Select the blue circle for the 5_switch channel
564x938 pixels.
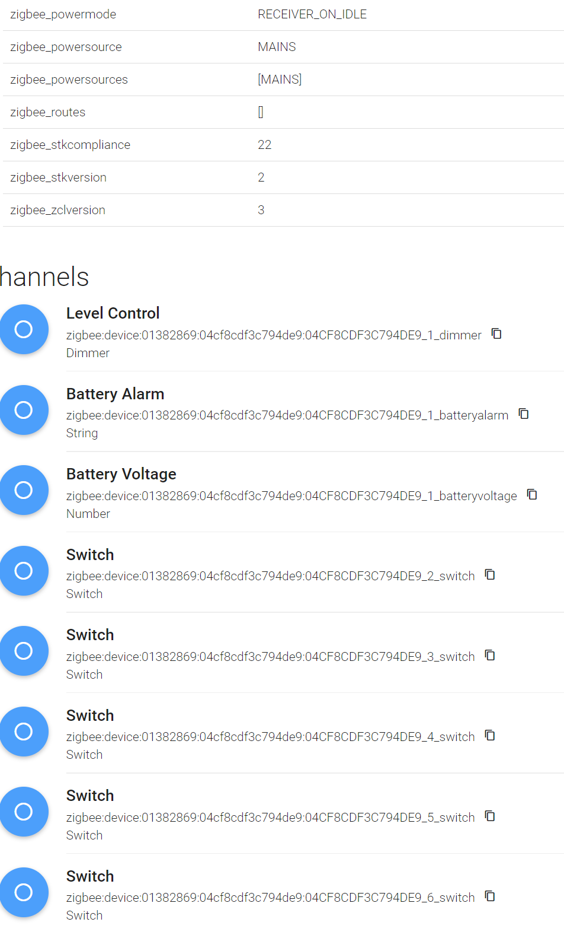[x=24, y=812]
